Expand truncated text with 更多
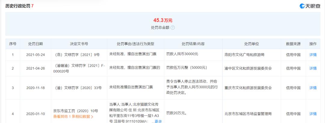This screenshot has width=325, height=123. [158, 121]
